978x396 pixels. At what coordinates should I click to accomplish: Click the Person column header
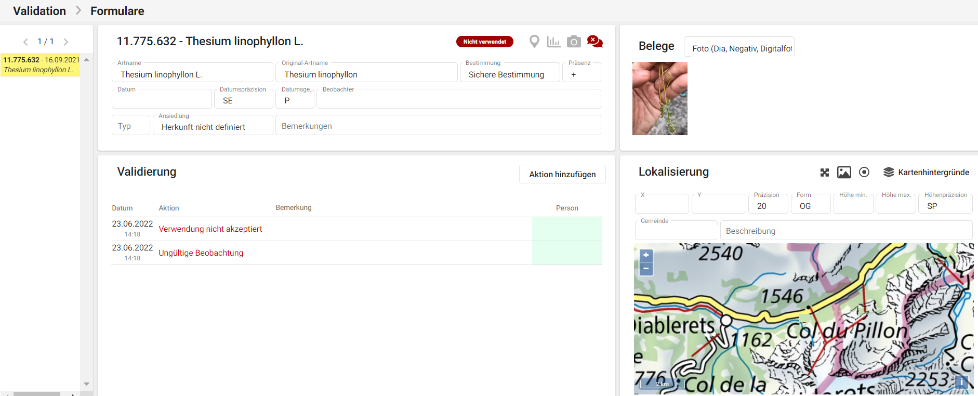coord(567,208)
